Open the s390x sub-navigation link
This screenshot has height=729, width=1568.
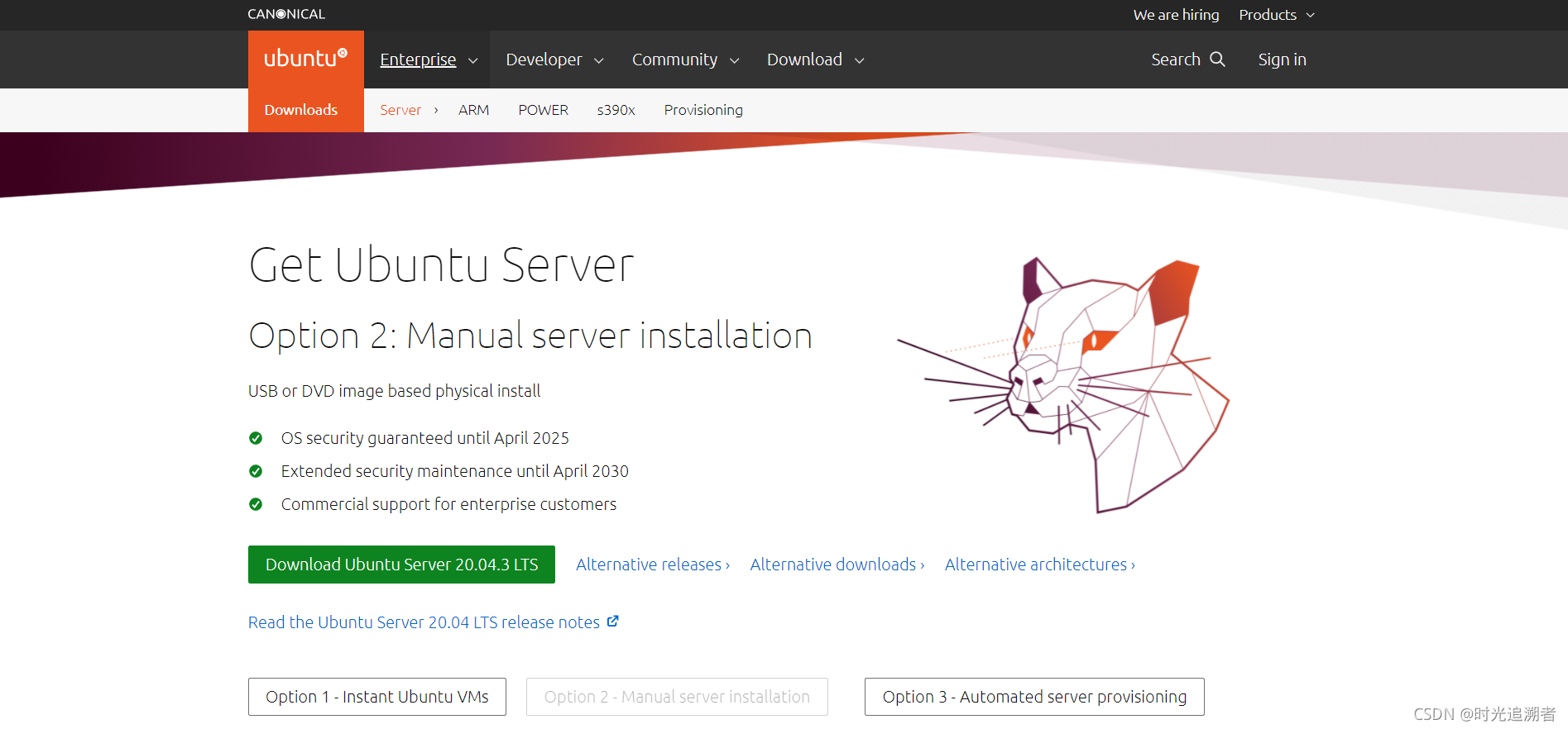point(616,110)
